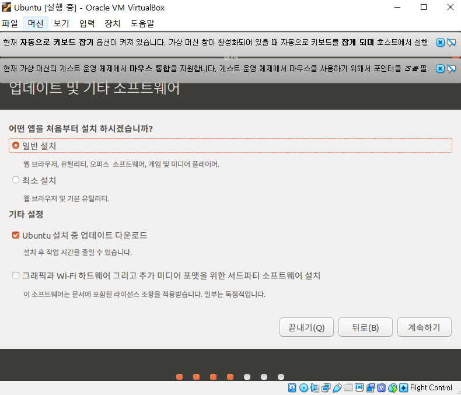This screenshot has height=395, width=461.
Task: Dismiss the mouse integration notification
Action: coord(440,69)
